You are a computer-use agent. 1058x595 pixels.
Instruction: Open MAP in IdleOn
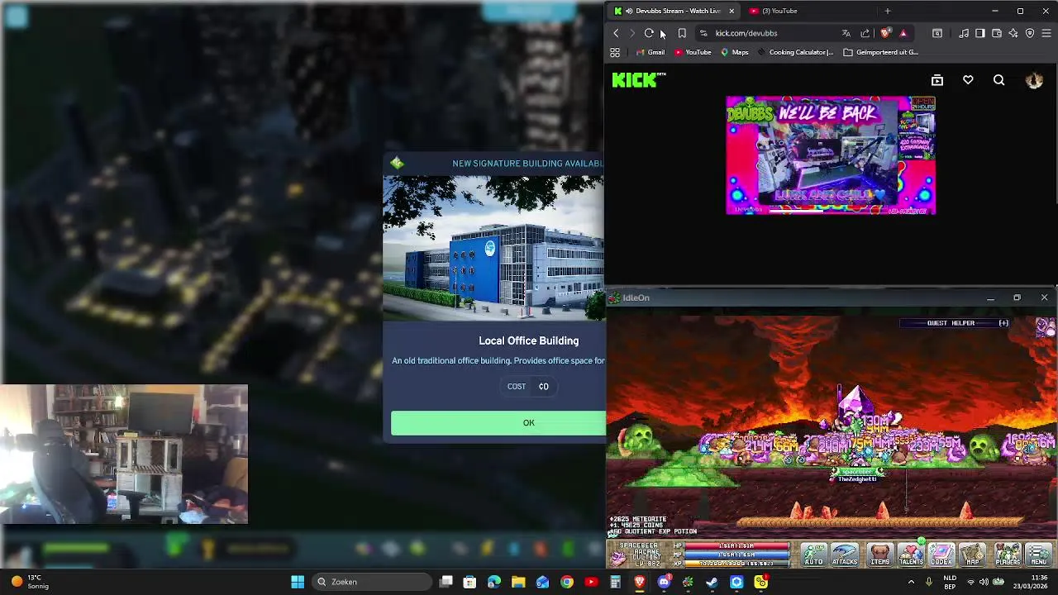click(973, 555)
